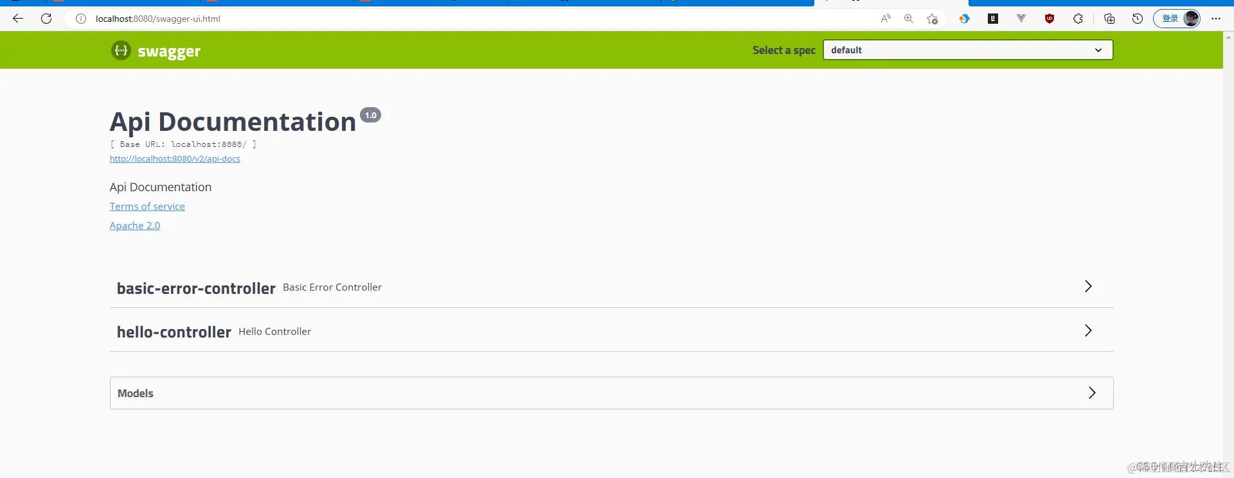Open Terms of service link
The width and height of the screenshot is (1234, 478).
(x=147, y=206)
